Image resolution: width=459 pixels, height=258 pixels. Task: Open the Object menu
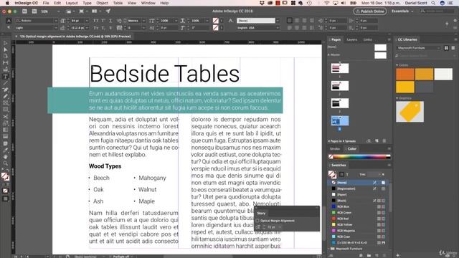(x=102, y=3)
